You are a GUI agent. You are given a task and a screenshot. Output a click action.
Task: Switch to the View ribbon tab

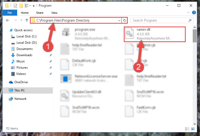[54, 13]
